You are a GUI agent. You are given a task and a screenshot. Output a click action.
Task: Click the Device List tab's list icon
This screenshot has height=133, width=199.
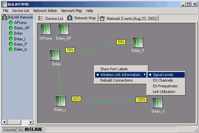(41, 18)
